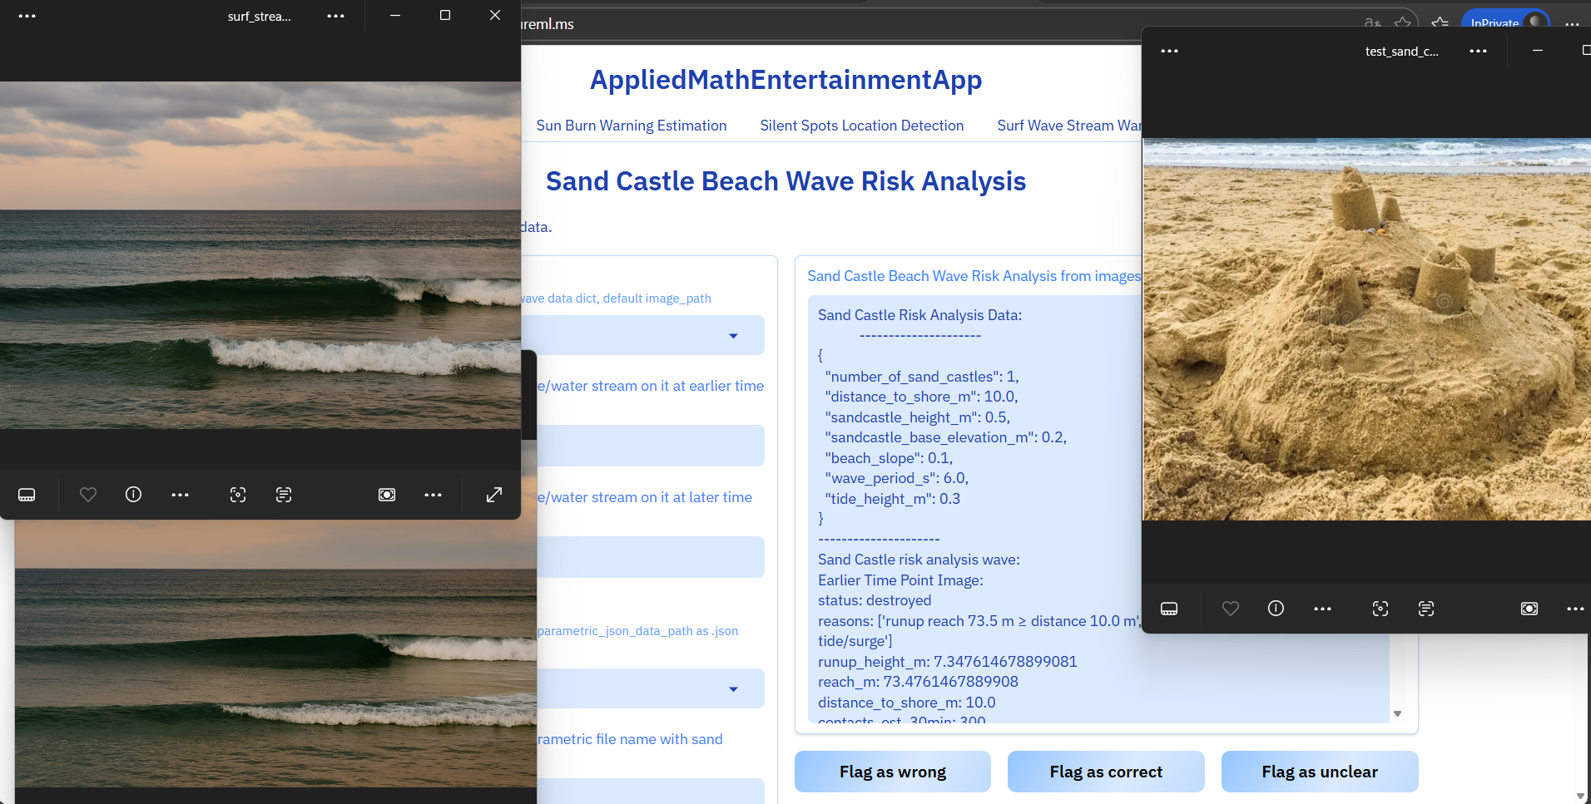Open Sun Burn Warning Estimation tab

[631, 126]
